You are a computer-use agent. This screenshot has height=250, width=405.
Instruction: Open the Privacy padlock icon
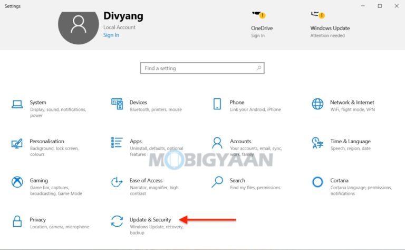click(17, 221)
